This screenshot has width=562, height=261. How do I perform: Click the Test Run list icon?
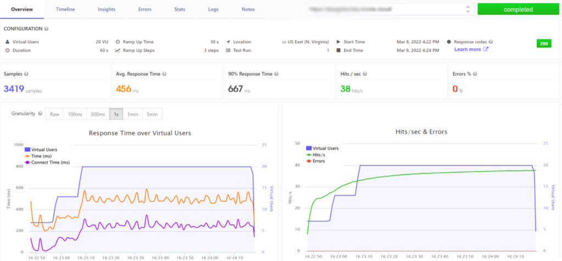pyautogui.click(x=228, y=50)
